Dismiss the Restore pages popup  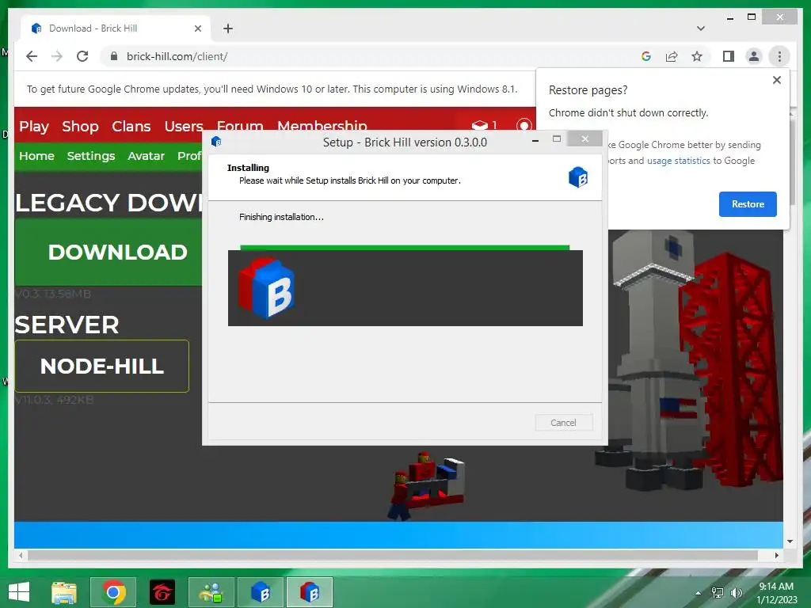coord(776,80)
